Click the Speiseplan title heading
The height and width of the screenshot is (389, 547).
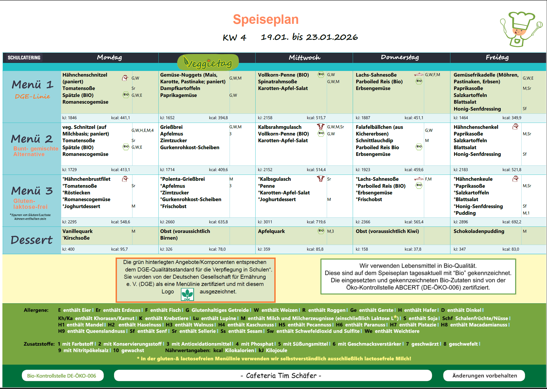point(265,20)
